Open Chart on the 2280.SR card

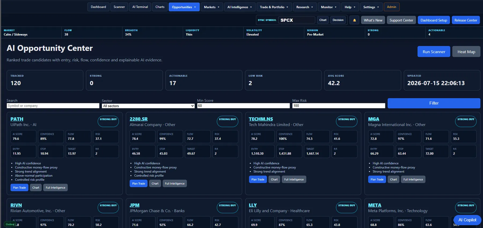click(x=155, y=183)
